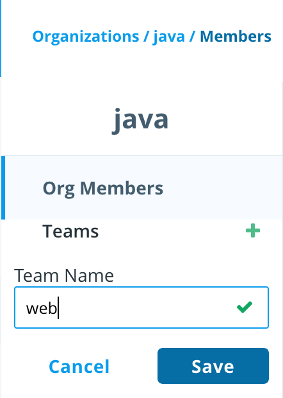283x398 pixels.
Task: Add a new team with plus icon
Action: tap(253, 230)
